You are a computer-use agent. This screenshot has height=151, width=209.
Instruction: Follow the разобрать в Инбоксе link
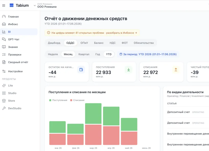[x=122, y=33]
